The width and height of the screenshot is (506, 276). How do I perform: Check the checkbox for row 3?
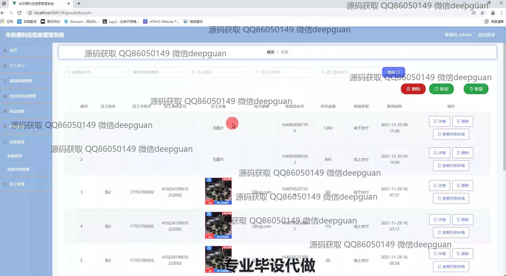[x=70, y=192]
